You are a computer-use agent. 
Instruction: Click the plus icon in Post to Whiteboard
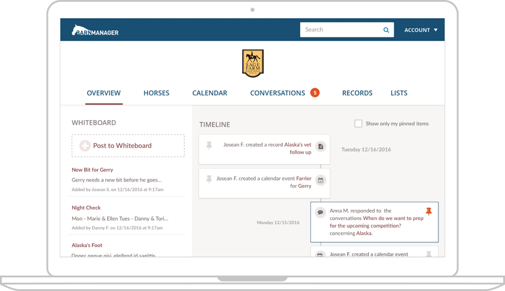(x=85, y=146)
